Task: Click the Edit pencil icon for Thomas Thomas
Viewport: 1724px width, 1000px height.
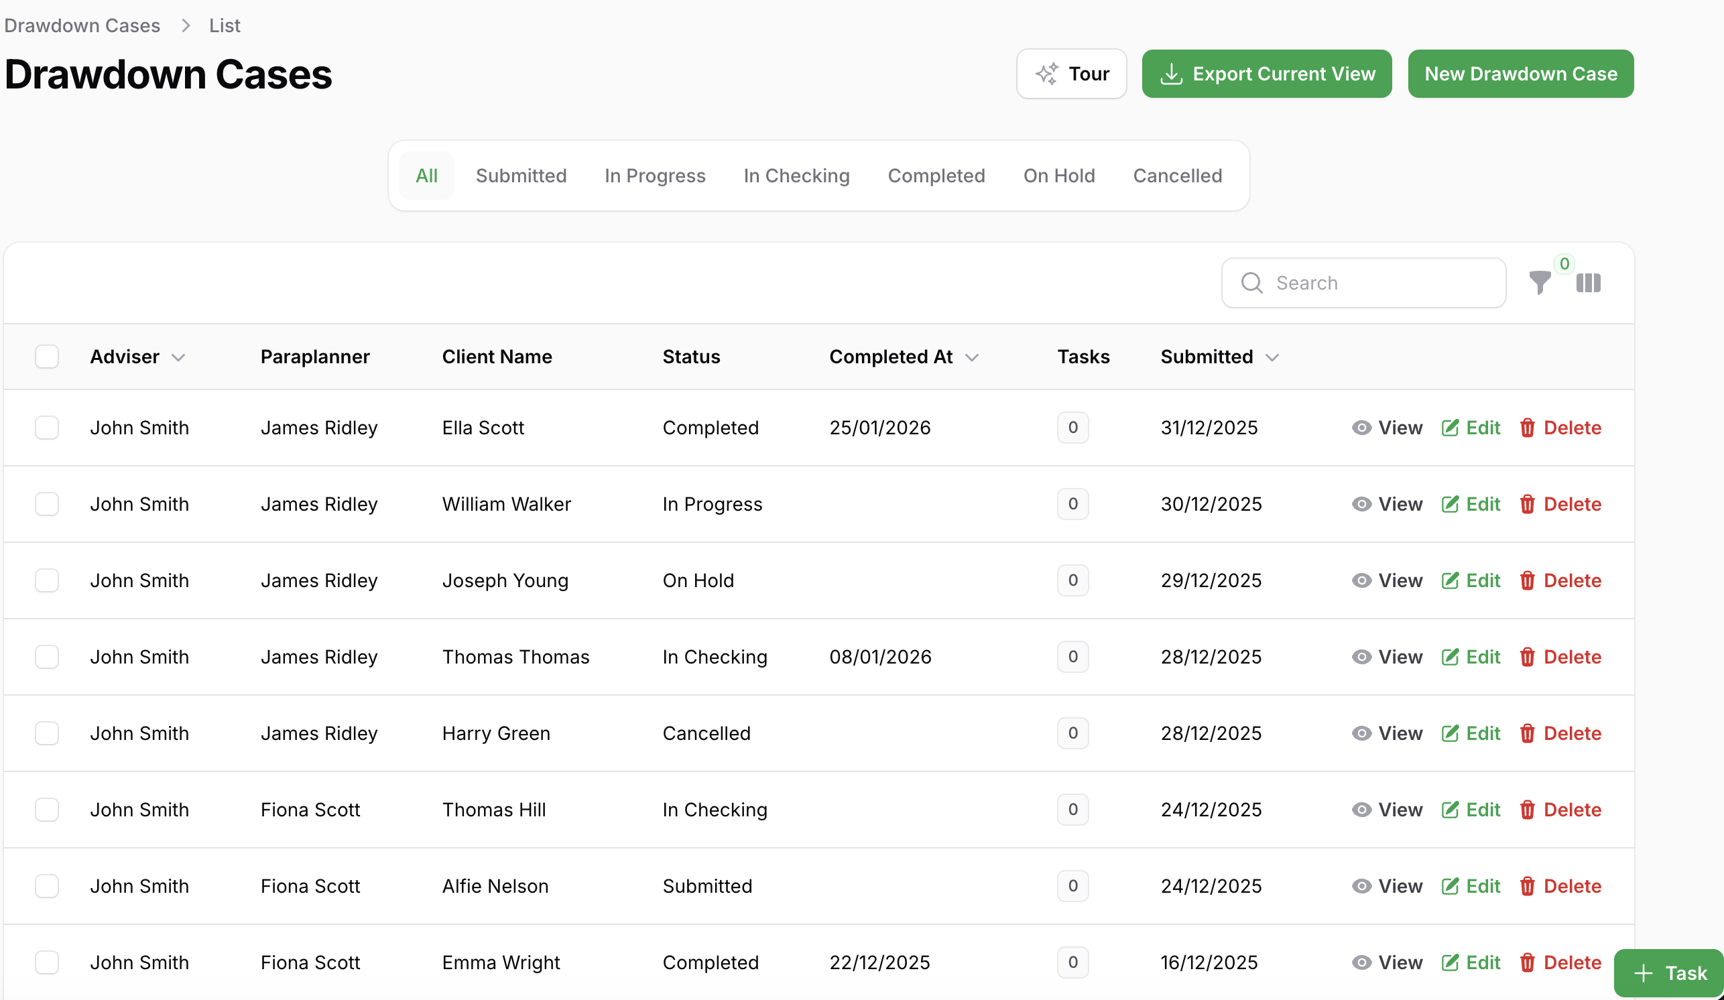Action: (1450, 657)
